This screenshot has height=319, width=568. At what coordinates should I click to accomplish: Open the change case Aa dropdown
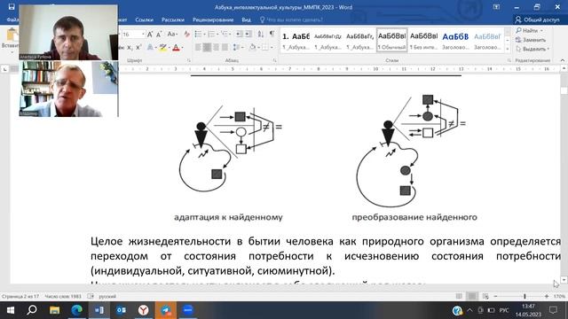coord(172,35)
